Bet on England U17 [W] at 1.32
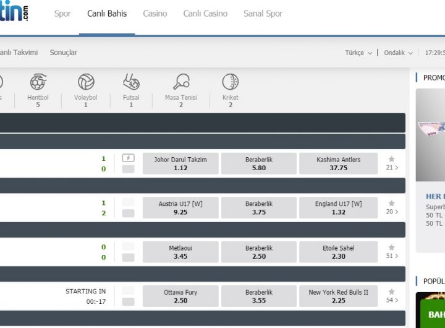Screen dimensions: 445x328 (338, 208)
